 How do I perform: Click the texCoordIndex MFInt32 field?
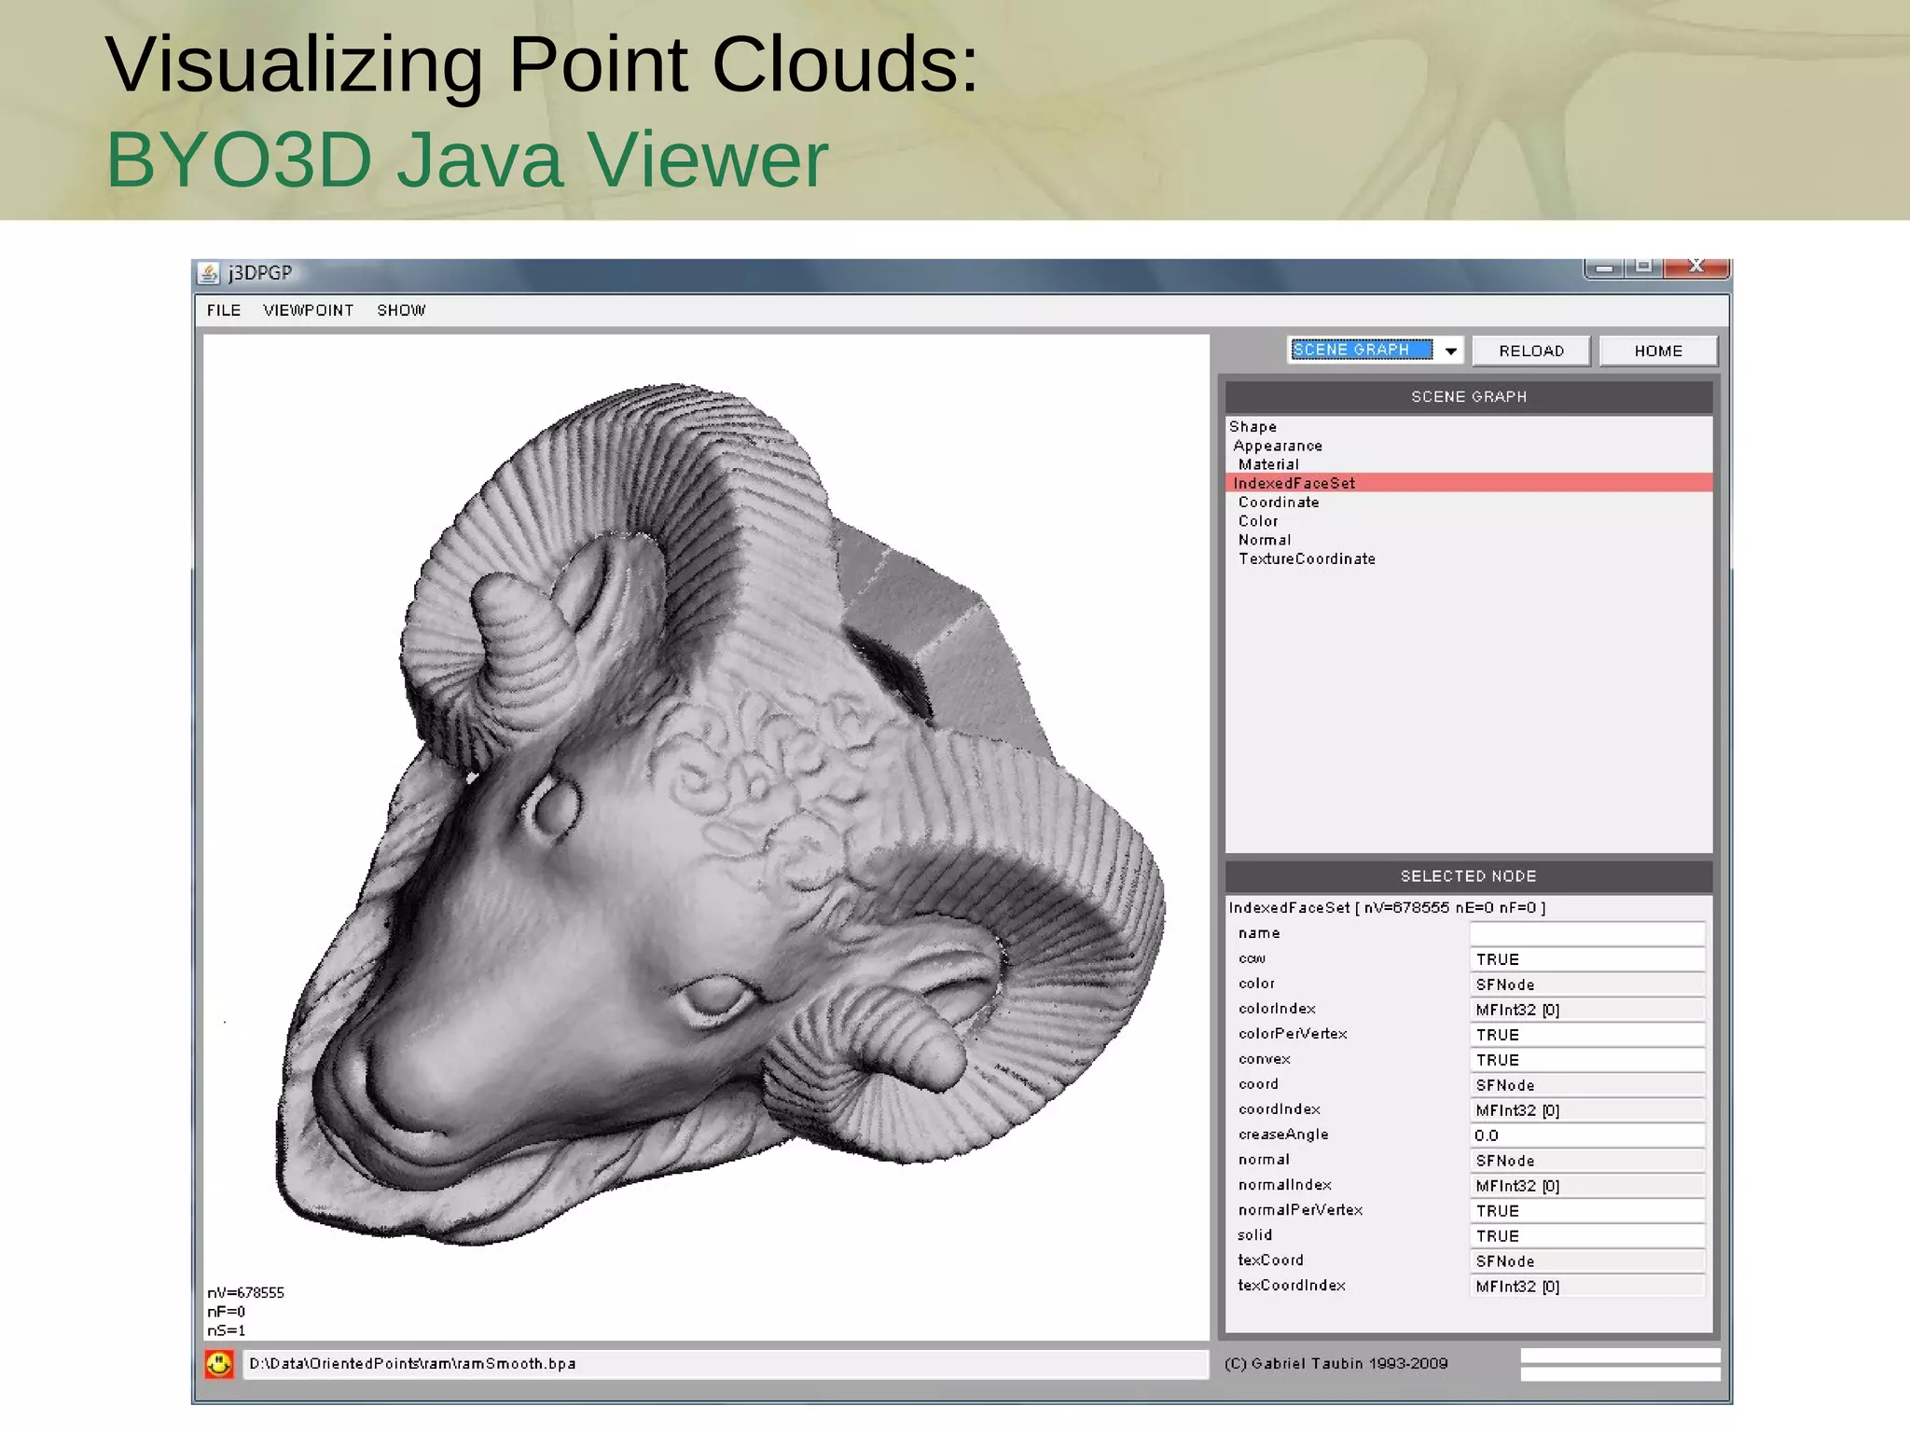coord(1587,1287)
